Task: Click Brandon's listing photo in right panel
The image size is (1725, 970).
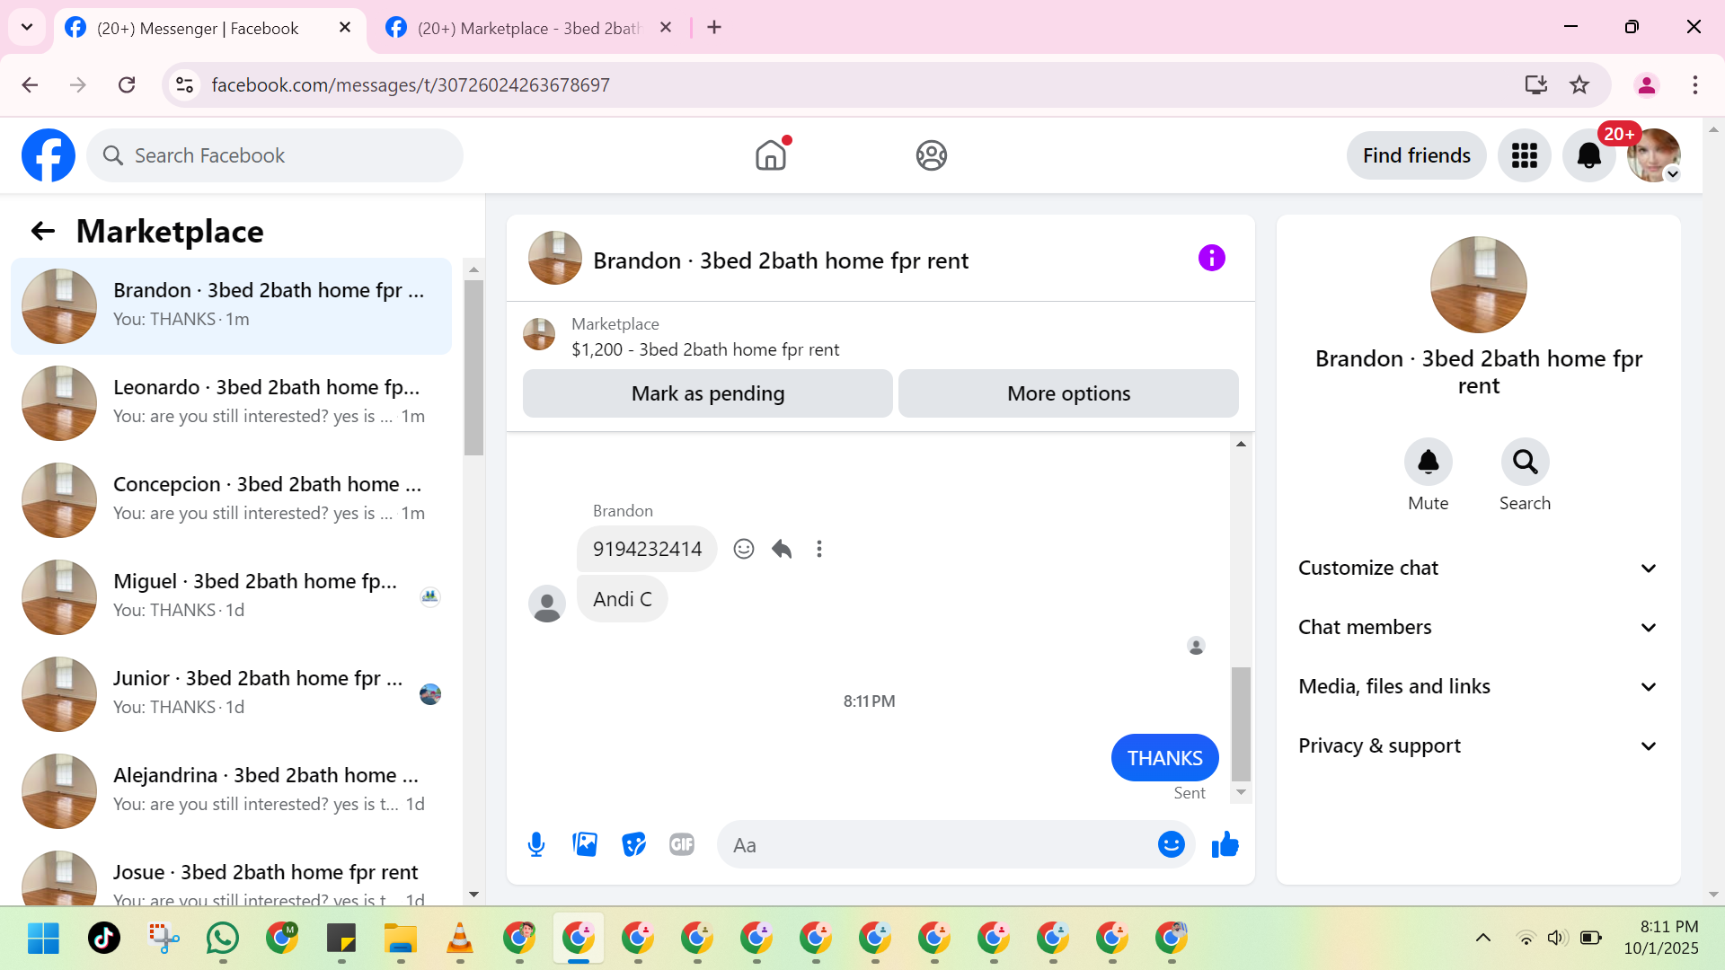Action: click(1478, 285)
